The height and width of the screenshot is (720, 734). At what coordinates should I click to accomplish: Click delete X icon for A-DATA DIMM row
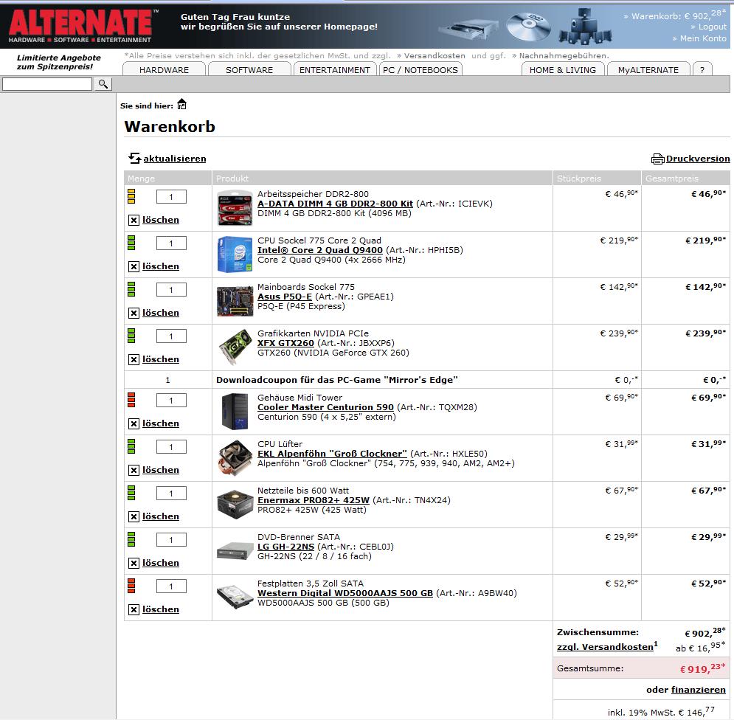134,220
